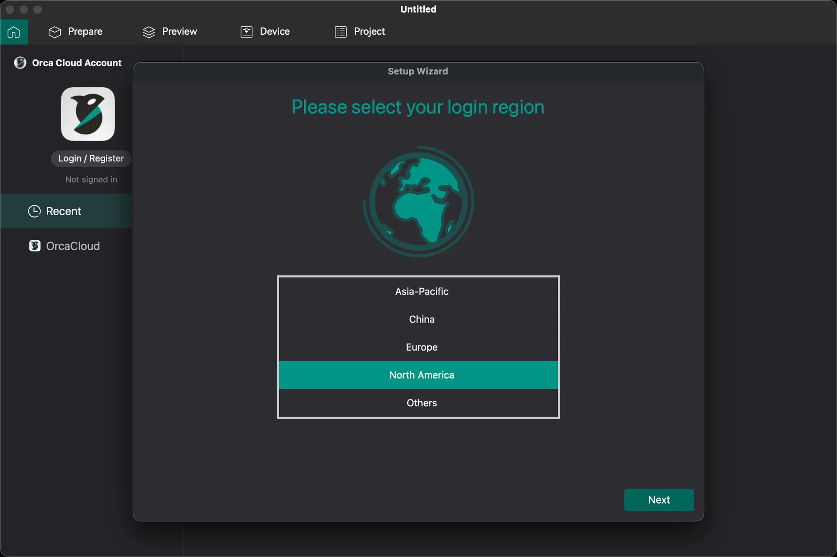Click the Home icon tab
837x557 pixels.
tap(14, 32)
